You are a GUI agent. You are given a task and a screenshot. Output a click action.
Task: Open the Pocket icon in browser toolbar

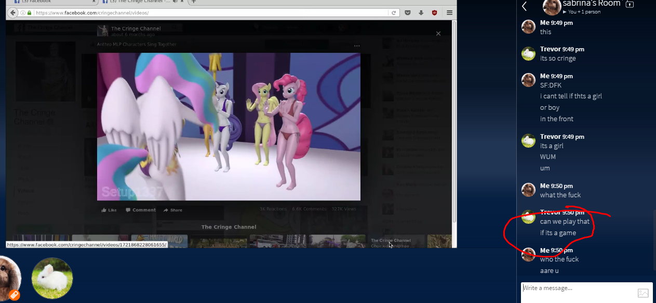pos(408,12)
